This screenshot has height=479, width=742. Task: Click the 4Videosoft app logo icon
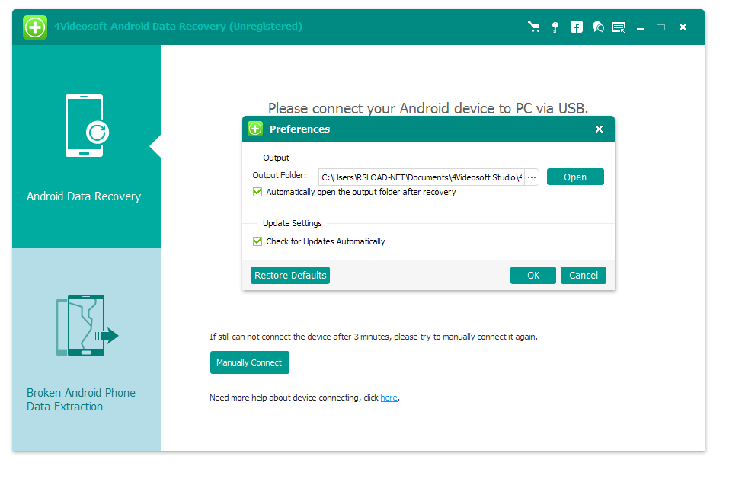[35, 27]
